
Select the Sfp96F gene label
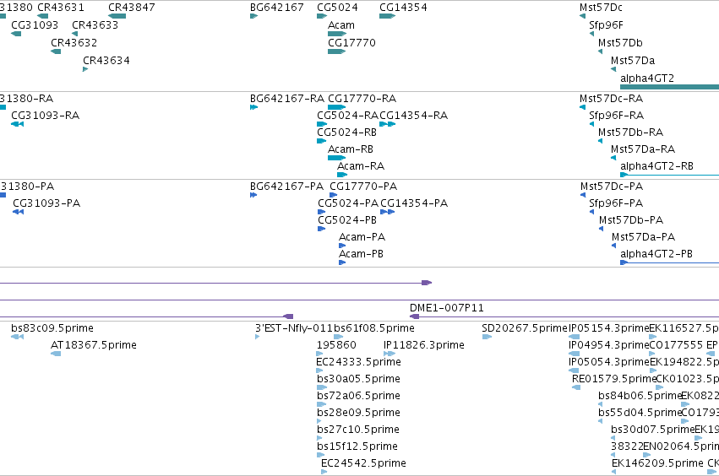click(x=606, y=25)
